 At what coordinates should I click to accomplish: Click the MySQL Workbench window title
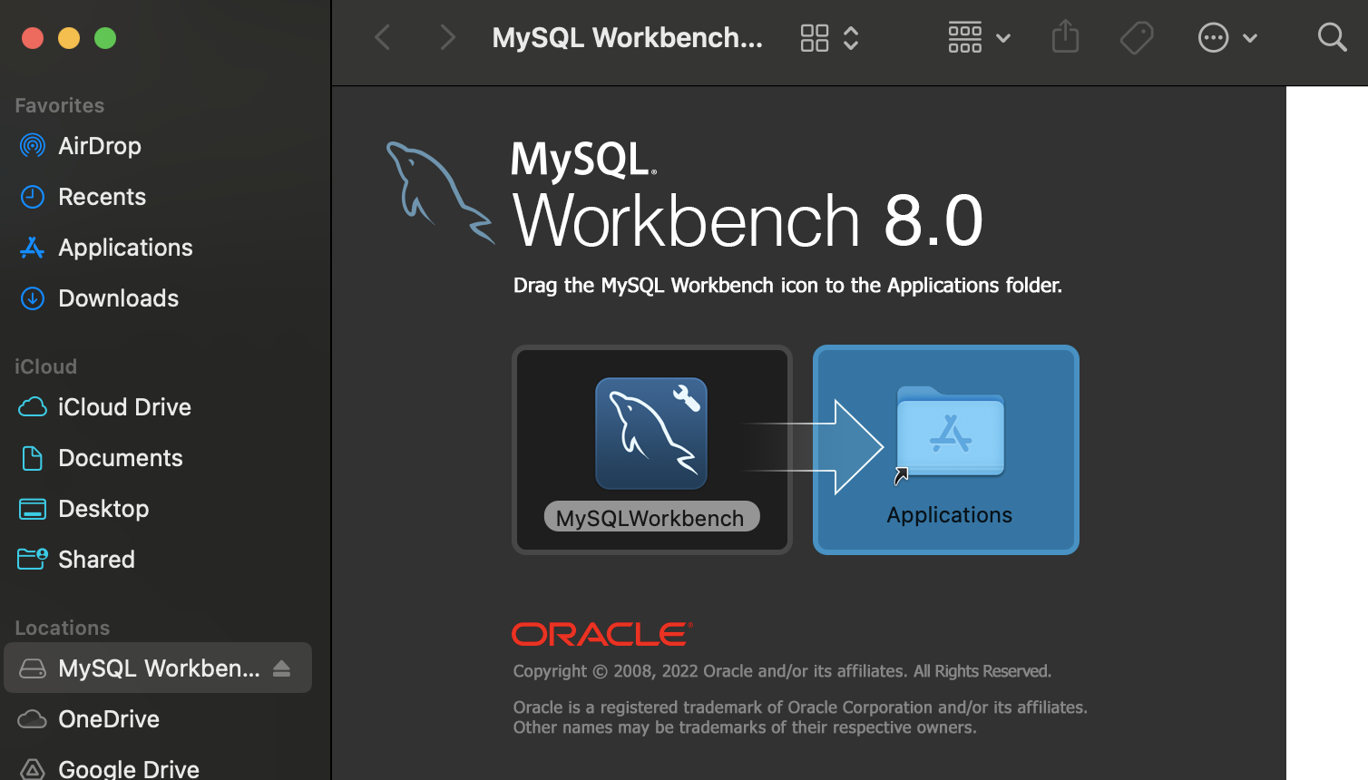[x=628, y=37]
